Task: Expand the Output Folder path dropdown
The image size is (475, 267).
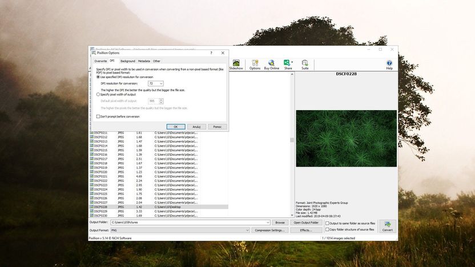Action: 268,222
